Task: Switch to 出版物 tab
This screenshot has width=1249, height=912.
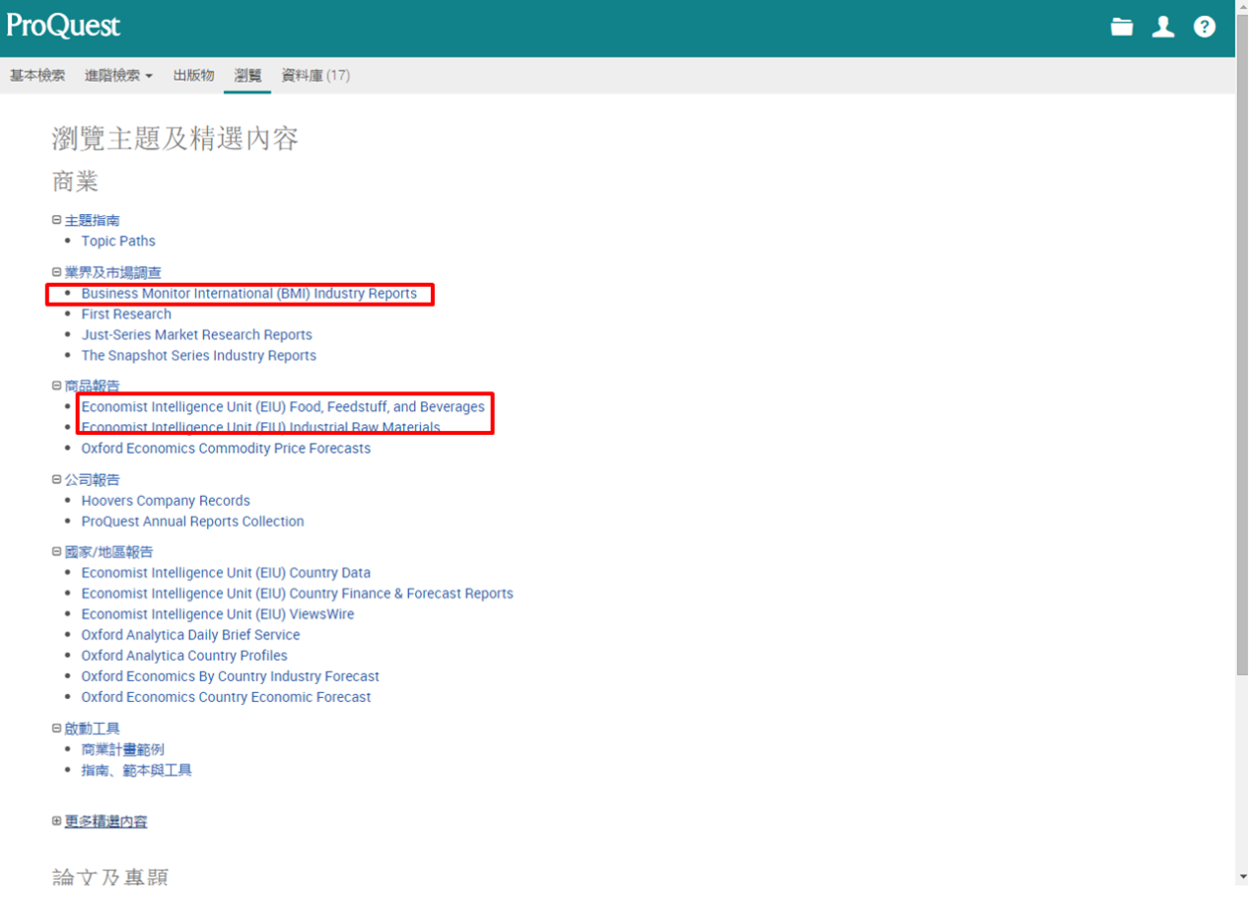Action: [193, 76]
